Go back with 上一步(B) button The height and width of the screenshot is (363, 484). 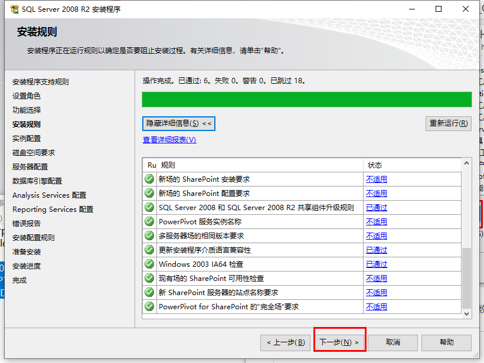[x=285, y=342]
